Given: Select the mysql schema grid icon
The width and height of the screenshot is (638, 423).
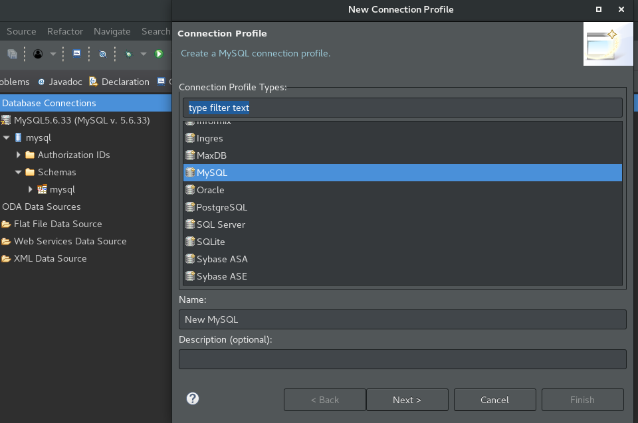Looking at the screenshot, I should tap(41, 189).
